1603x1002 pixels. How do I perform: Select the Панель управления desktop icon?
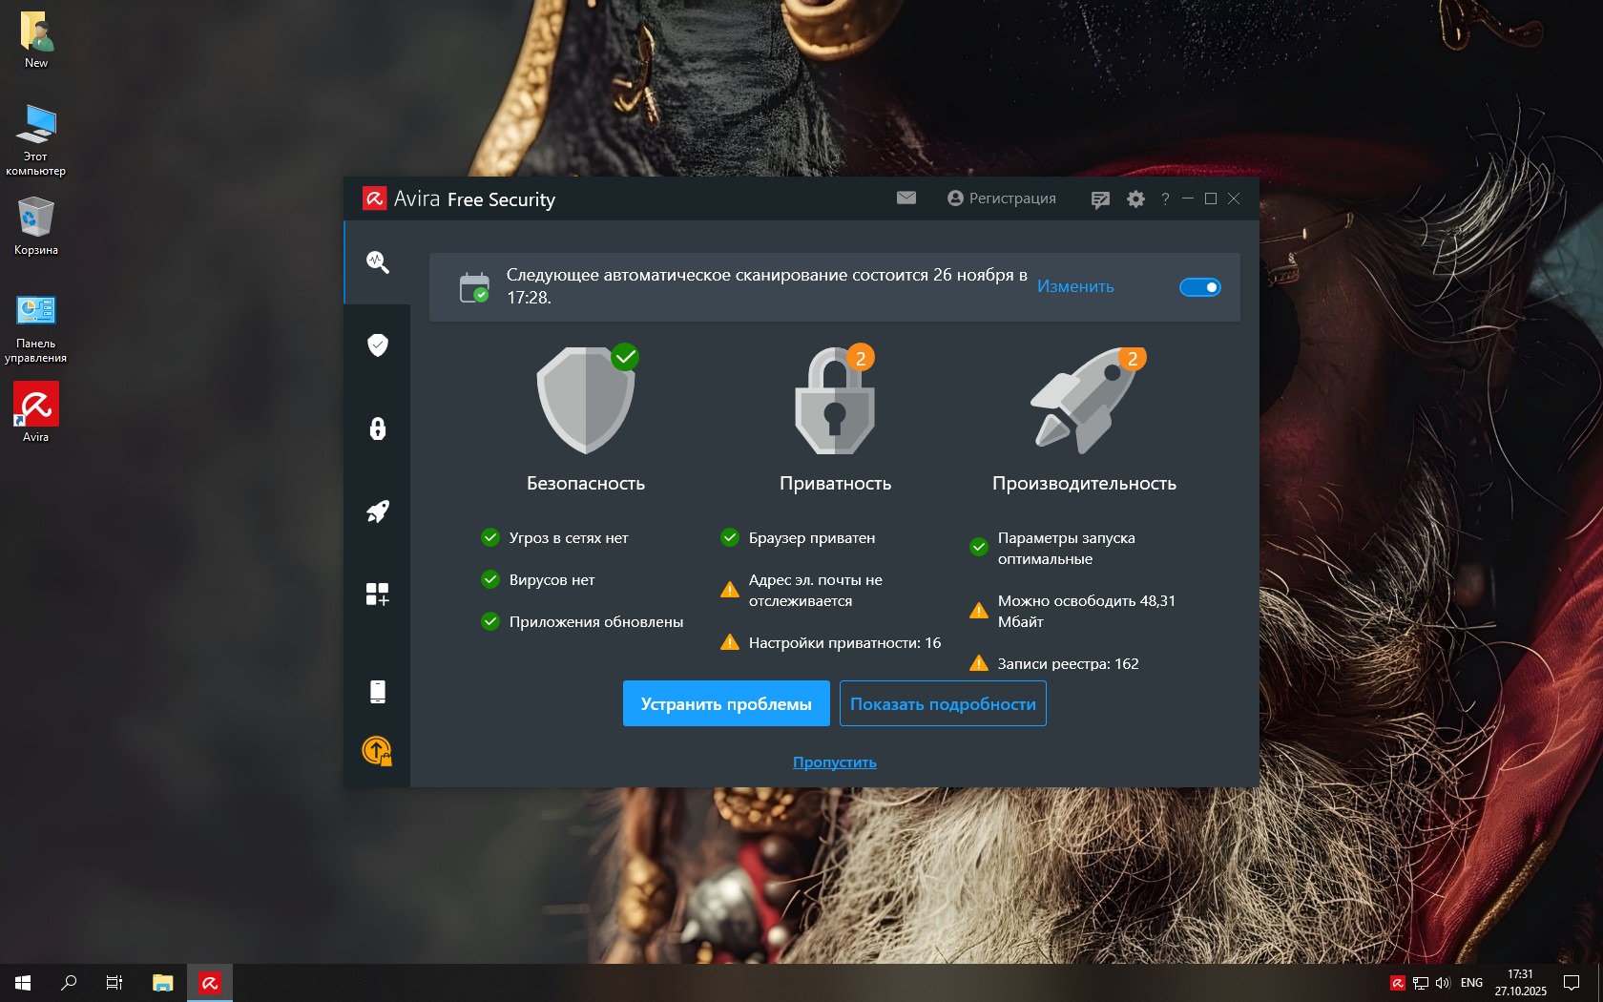coord(36,328)
